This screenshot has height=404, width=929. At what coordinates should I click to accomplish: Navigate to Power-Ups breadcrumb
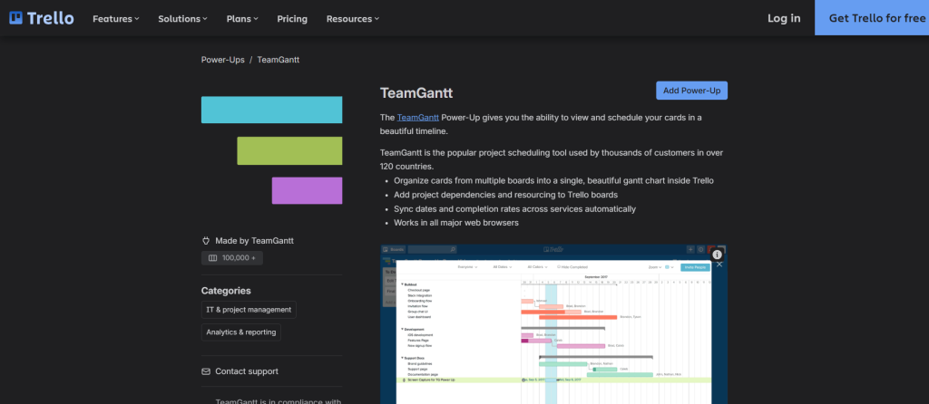pyautogui.click(x=222, y=60)
